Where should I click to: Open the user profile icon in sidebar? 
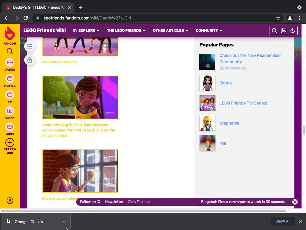pos(10,201)
